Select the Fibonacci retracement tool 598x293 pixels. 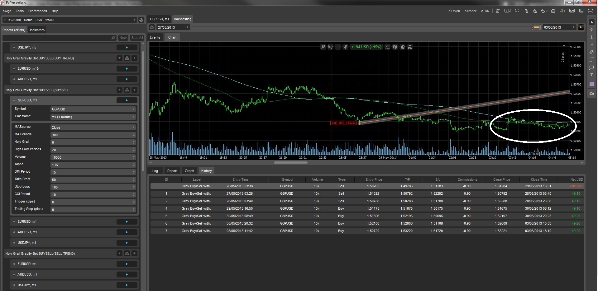[591, 60]
